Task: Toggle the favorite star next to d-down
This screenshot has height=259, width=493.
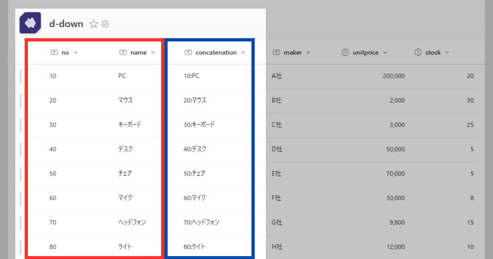Action: click(x=94, y=24)
